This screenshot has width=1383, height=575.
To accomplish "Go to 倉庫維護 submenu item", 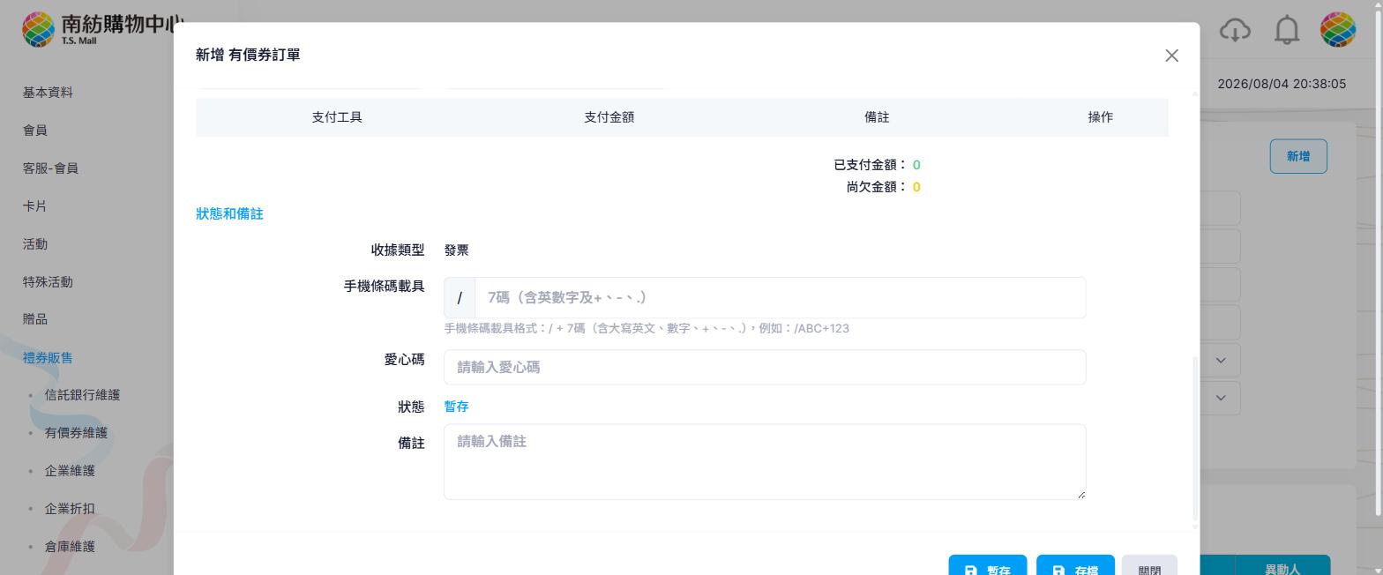I will coord(70,547).
